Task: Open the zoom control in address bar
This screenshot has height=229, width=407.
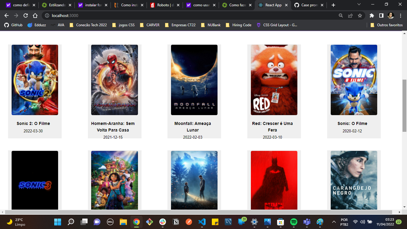Action: [x=341, y=16]
